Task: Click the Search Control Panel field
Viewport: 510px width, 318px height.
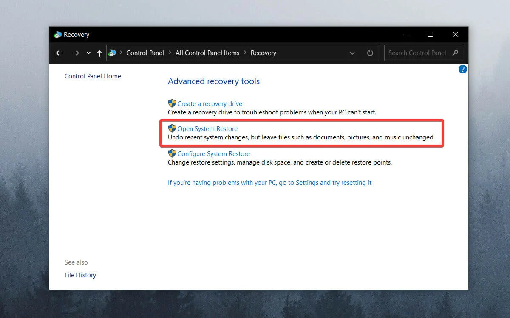Action: coord(423,53)
